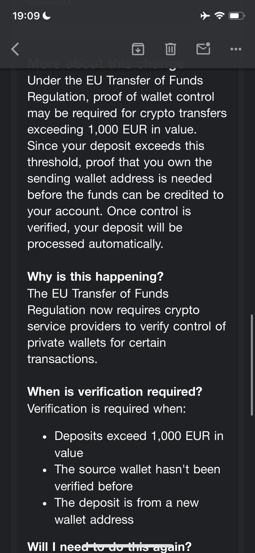
Task: Tap the 19:09 clock in status bar
Action: [26, 16]
